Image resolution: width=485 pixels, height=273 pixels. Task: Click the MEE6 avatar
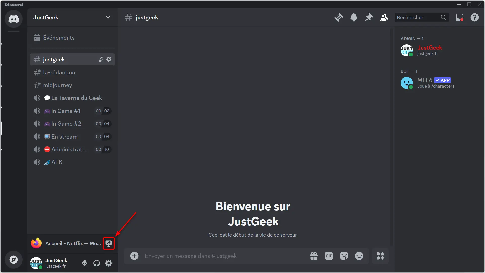407,83
